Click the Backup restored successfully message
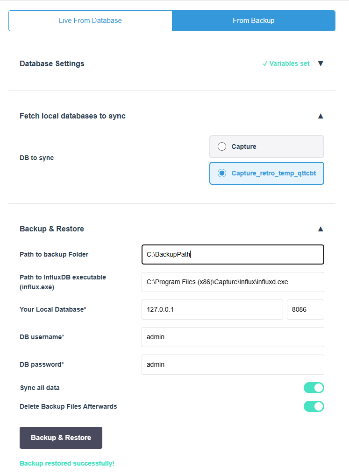 point(67,463)
